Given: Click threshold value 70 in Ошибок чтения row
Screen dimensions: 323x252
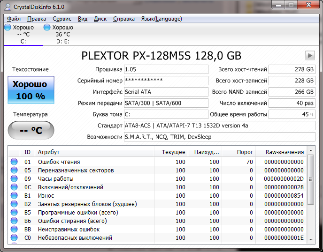Looking at the screenshot, I should pyautogui.click(x=250, y=162).
